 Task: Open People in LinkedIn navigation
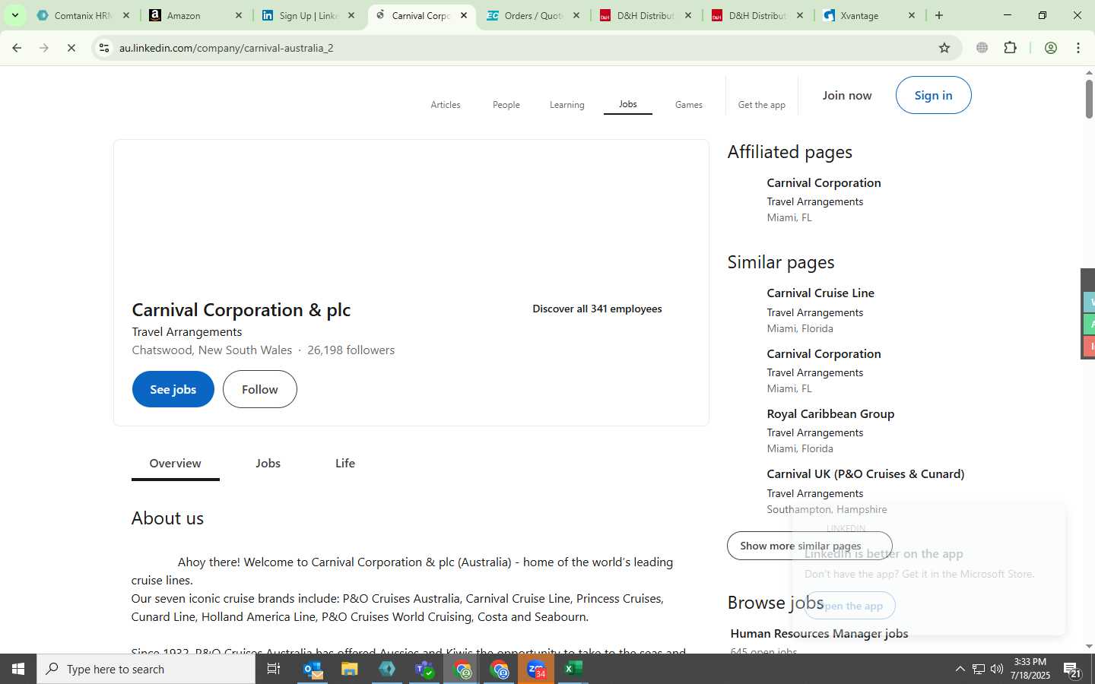pos(506,105)
